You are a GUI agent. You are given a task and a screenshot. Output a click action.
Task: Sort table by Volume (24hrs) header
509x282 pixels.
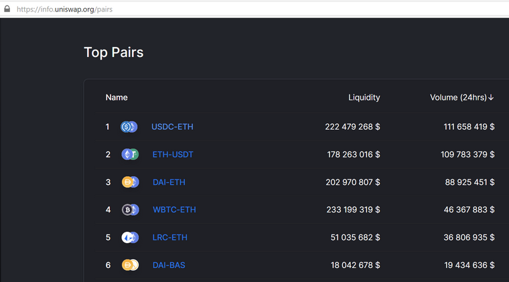[458, 97]
